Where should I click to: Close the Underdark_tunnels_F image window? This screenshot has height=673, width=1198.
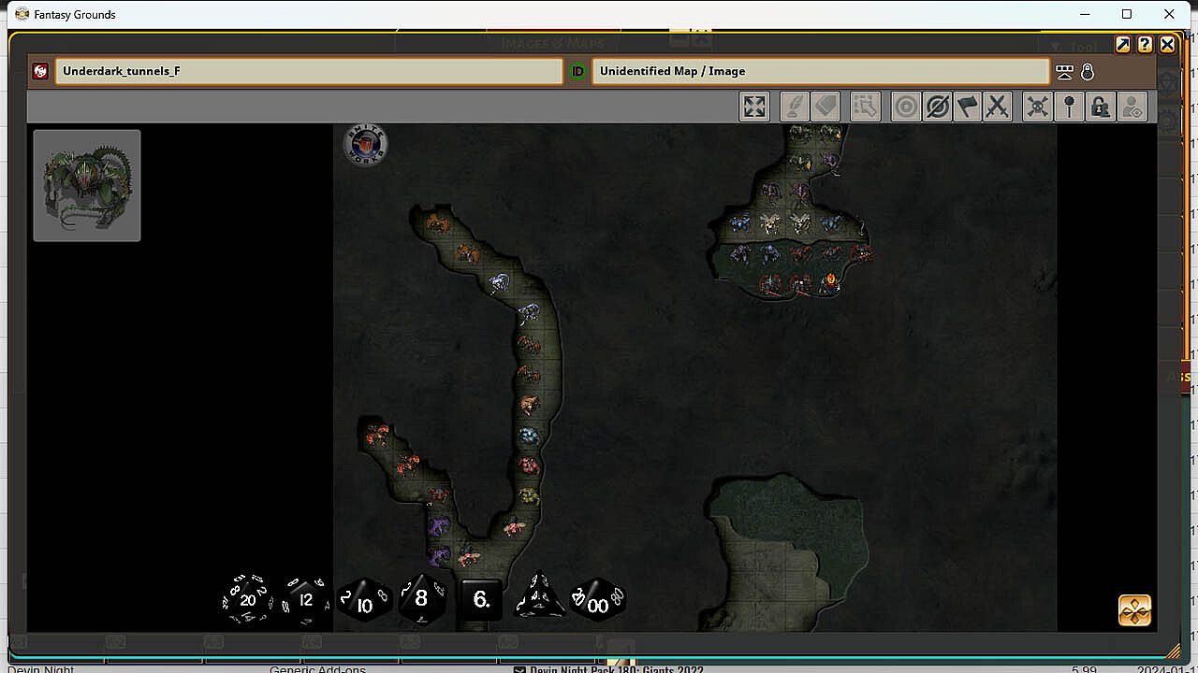[1167, 44]
